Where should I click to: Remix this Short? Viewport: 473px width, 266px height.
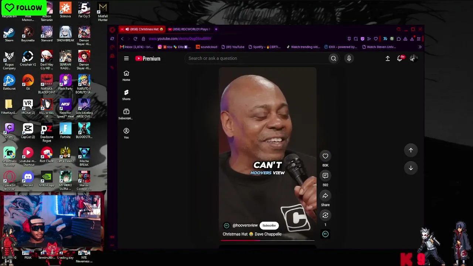pyautogui.click(x=325, y=215)
